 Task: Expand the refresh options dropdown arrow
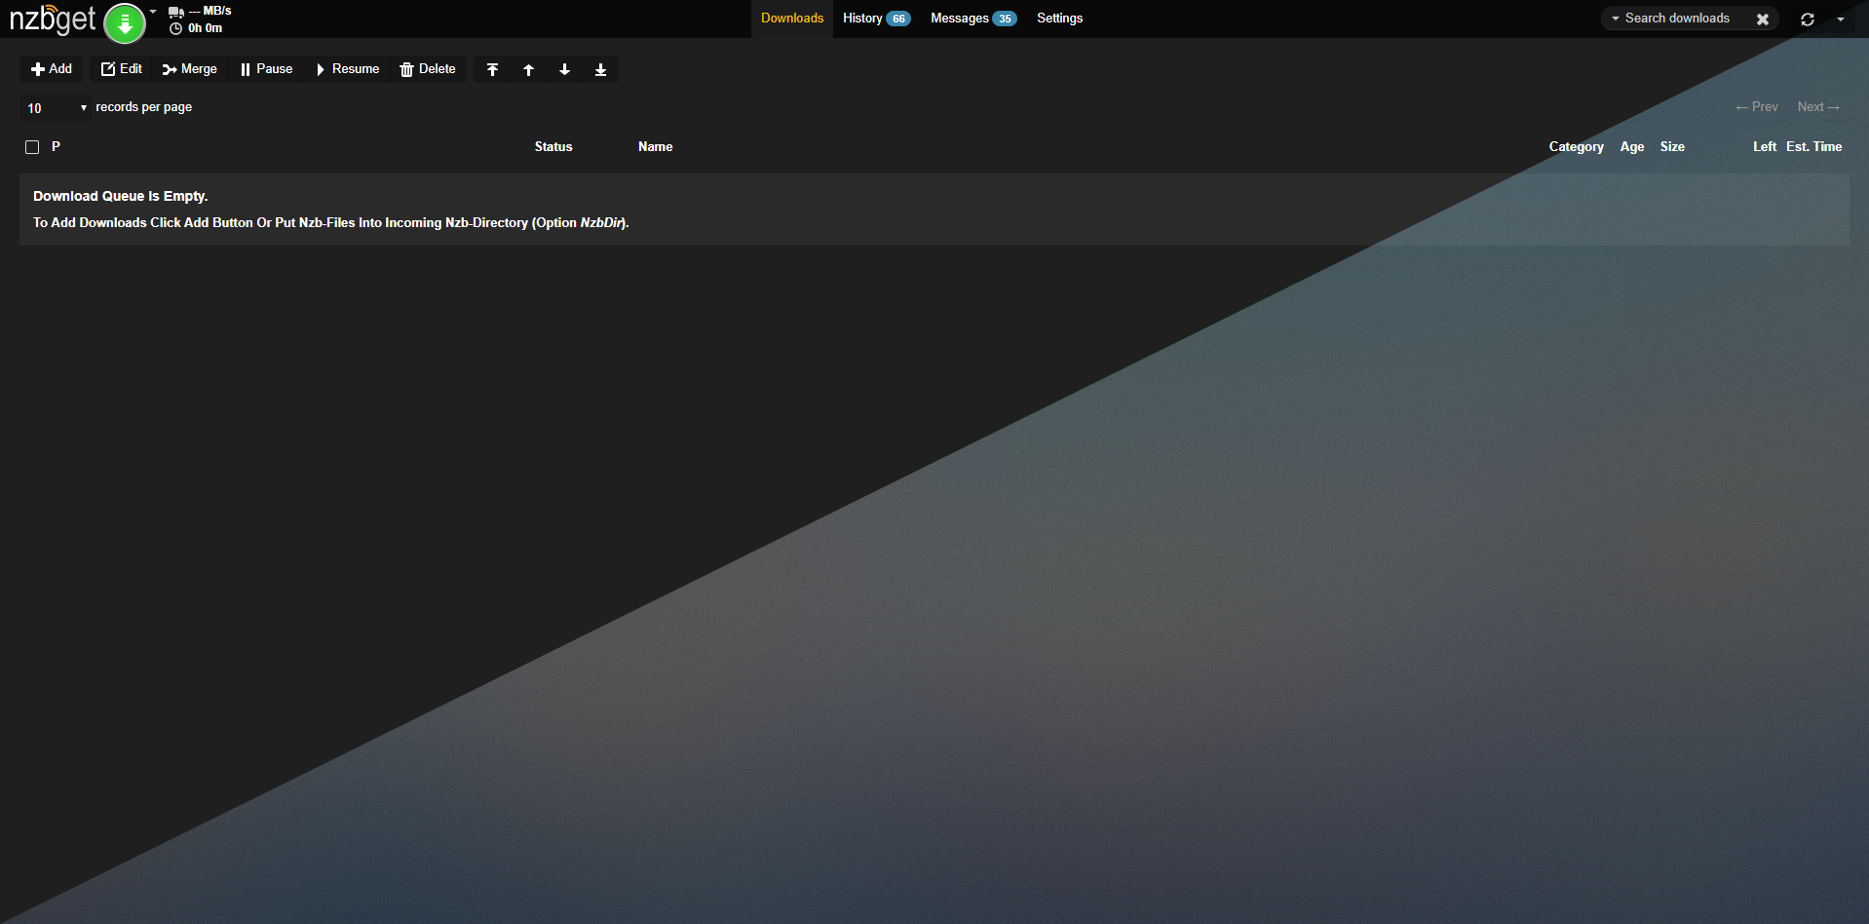click(1840, 19)
